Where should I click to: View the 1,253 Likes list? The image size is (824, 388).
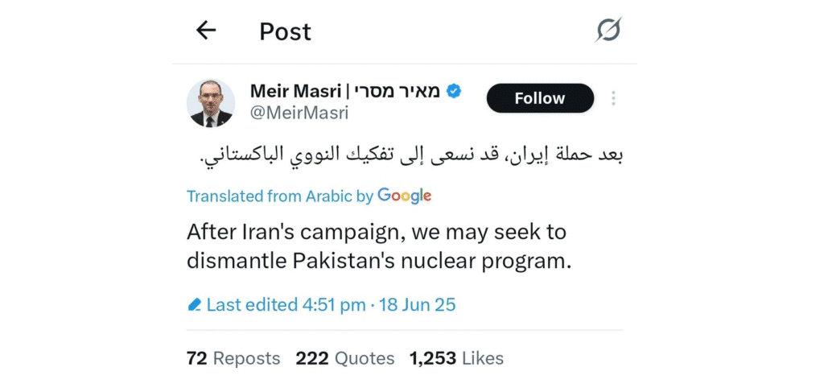click(456, 358)
